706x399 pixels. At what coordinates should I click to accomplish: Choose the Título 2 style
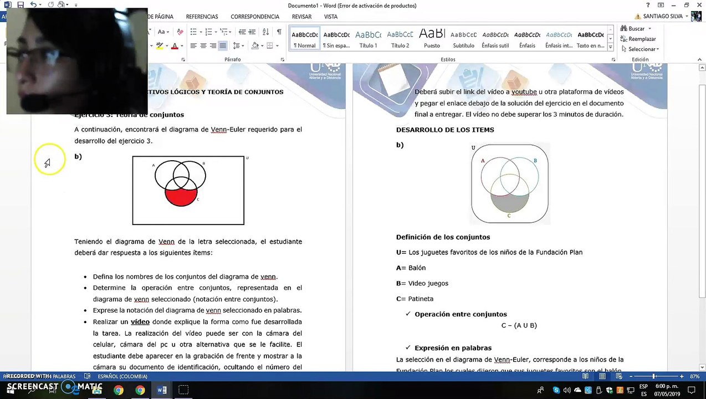click(400, 38)
